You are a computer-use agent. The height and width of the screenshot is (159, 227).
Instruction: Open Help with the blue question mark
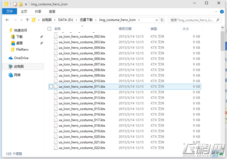point(222,12)
